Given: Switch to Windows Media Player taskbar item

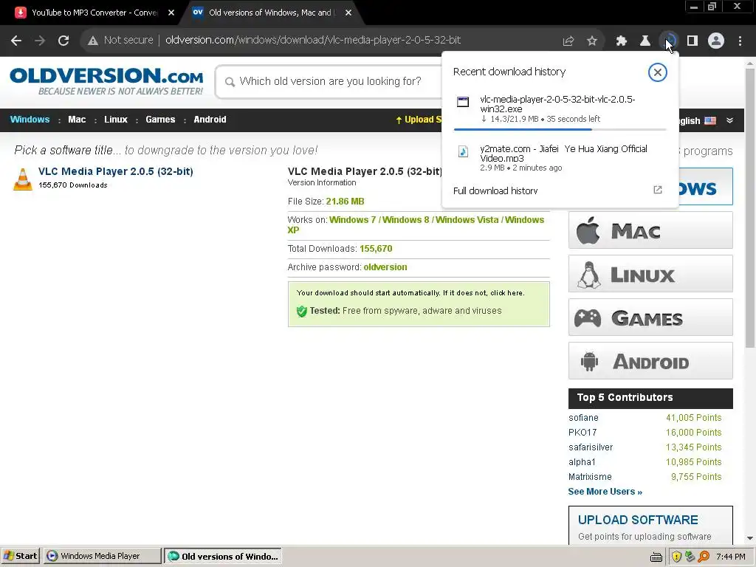Looking at the screenshot, I should [102, 556].
